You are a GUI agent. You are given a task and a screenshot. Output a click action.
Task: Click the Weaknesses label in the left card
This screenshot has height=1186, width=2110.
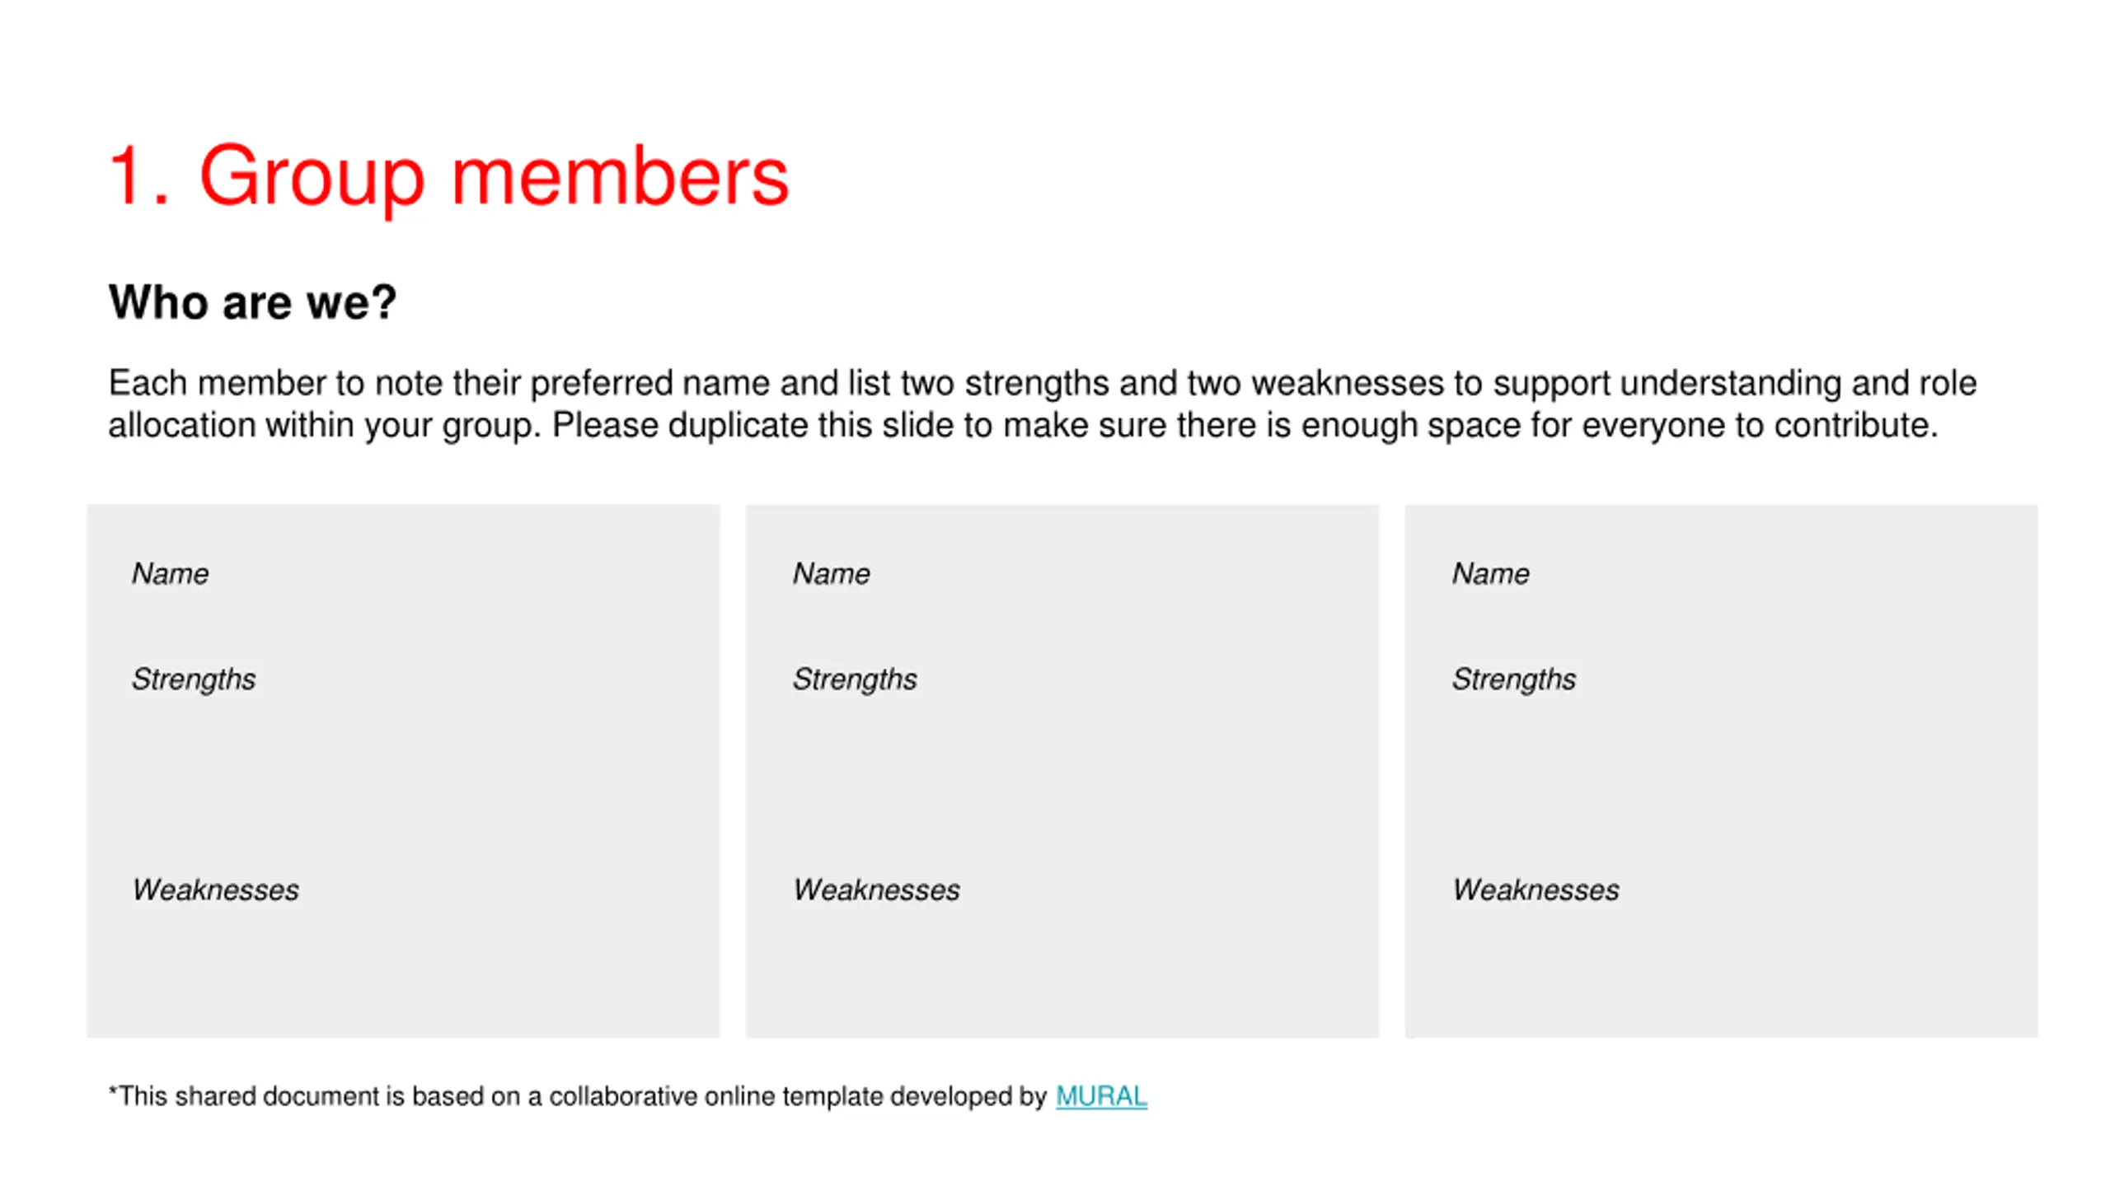pyautogui.click(x=216, y=889)
